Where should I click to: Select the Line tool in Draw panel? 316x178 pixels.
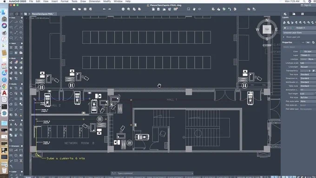[11, 22]
